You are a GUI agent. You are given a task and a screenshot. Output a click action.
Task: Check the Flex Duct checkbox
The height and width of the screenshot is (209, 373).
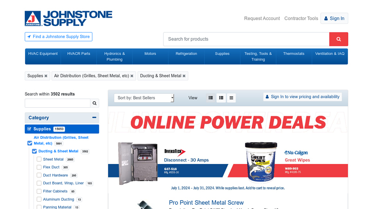[39, 167]
